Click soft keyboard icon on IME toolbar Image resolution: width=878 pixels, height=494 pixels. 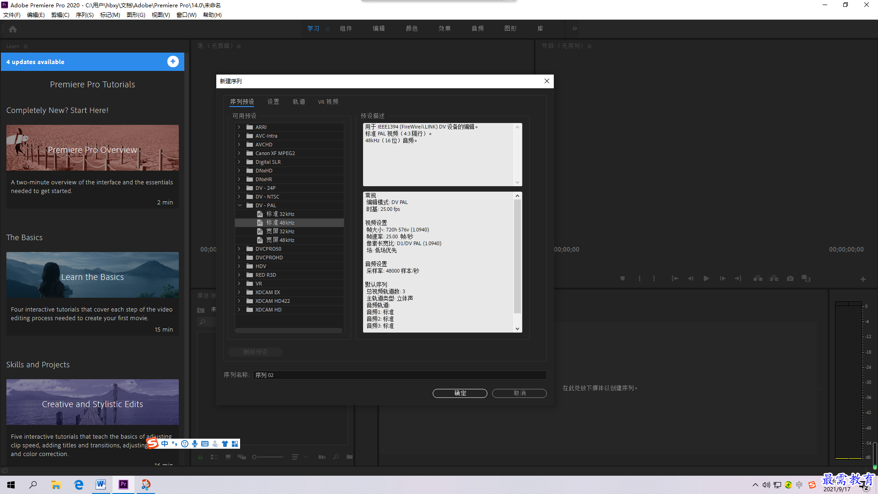(205, 444)
